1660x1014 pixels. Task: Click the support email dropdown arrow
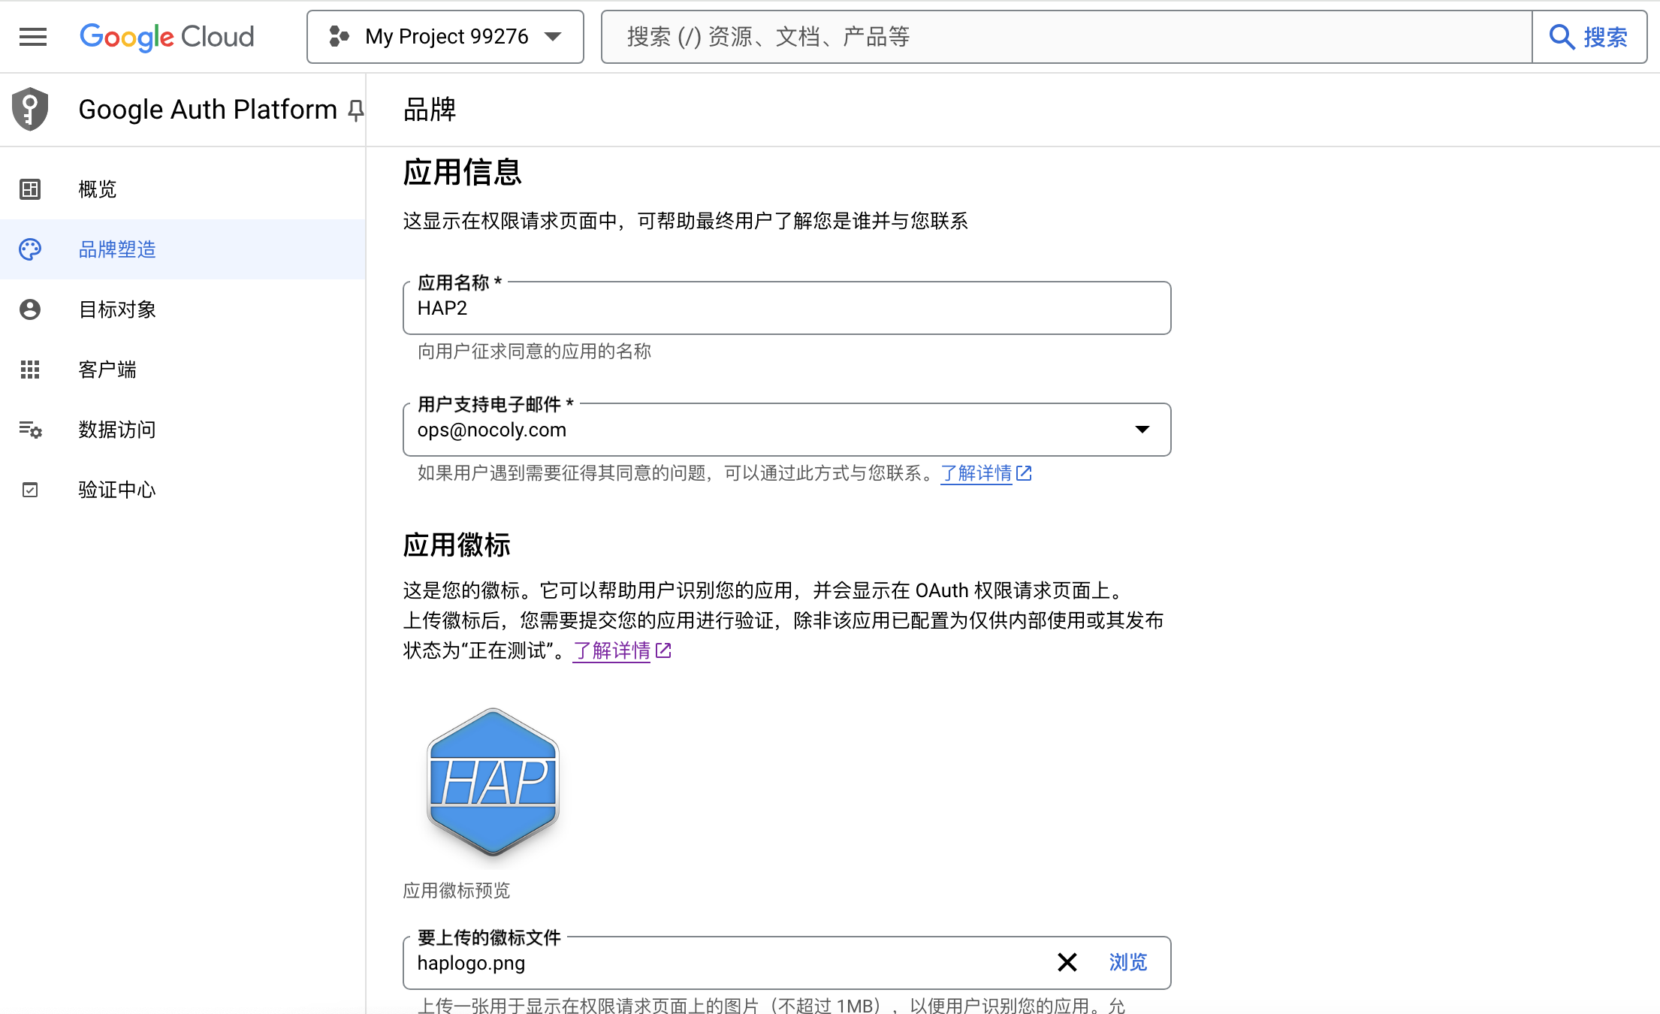click(1142, 430)
